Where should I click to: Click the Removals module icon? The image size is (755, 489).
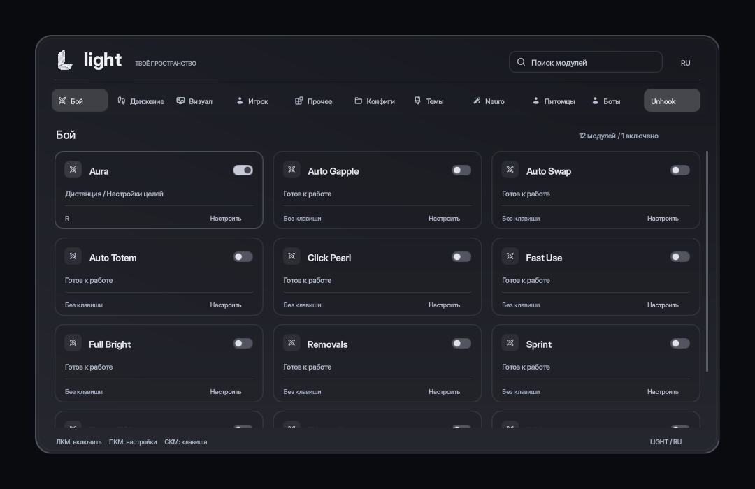tap(292, 343)
